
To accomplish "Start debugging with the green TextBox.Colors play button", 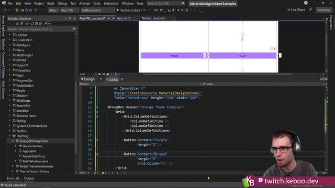I will 118,10.
